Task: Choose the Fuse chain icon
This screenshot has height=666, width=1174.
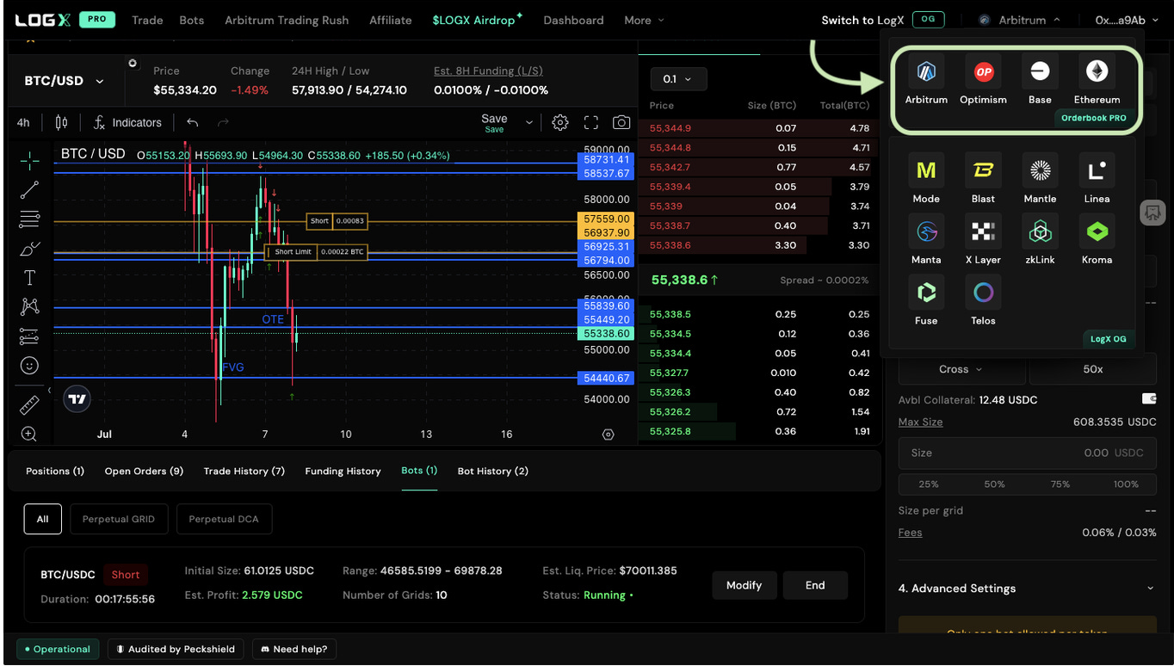Action: (926, 293)
